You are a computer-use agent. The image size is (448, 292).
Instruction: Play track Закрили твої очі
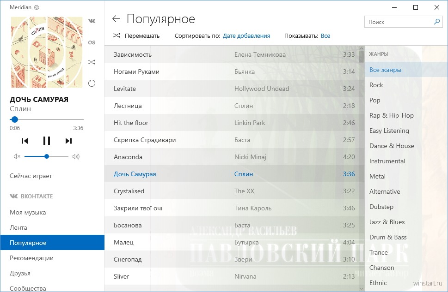(232, 208)
